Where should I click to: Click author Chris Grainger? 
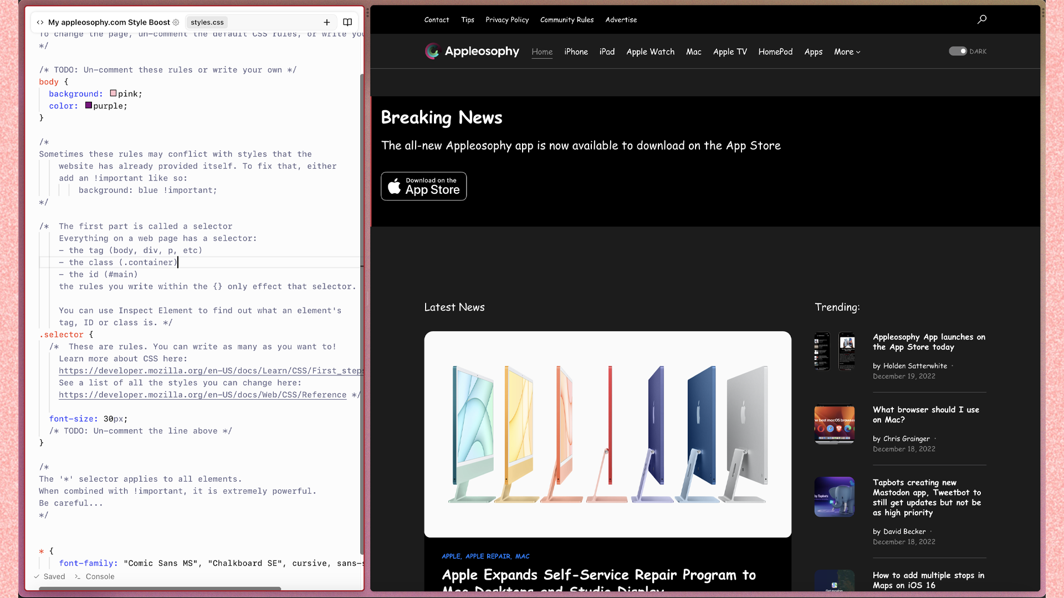907,439
